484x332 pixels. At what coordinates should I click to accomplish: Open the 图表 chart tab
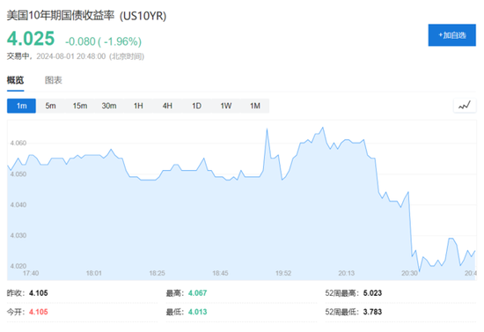pyautogui.click(x=54, y=80)
